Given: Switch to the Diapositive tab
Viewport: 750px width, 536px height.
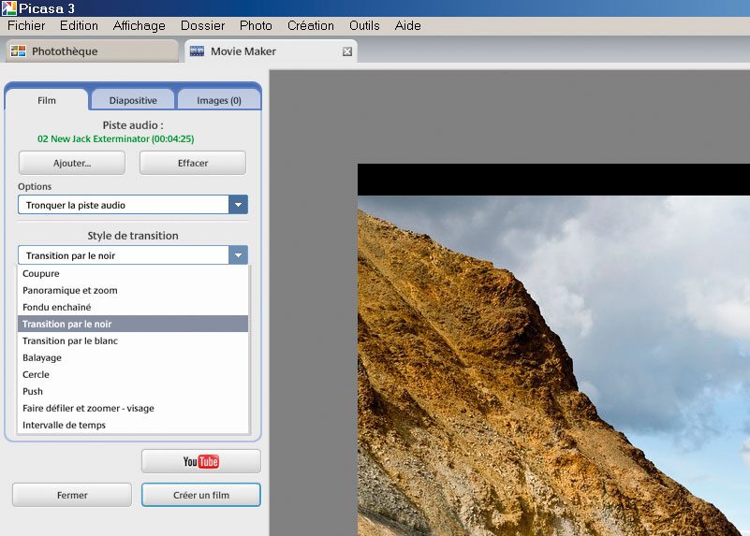Looking at the screenshot, I should pos(133,100).
